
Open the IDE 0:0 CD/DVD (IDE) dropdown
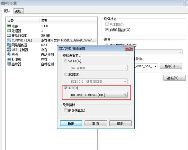click(99, 95)
